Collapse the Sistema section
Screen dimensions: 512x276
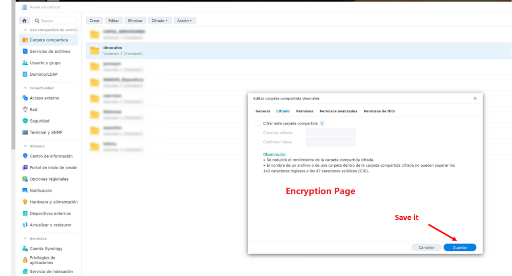(25, 146)
